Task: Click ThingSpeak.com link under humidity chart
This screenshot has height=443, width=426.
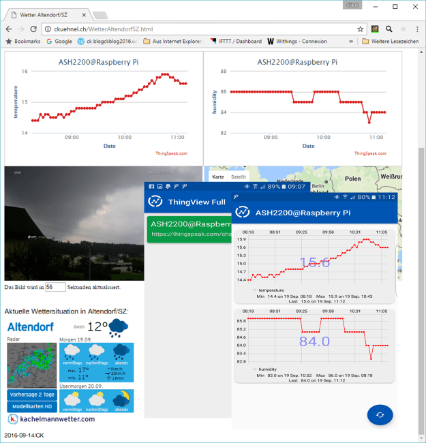Action: pos(370,153)
